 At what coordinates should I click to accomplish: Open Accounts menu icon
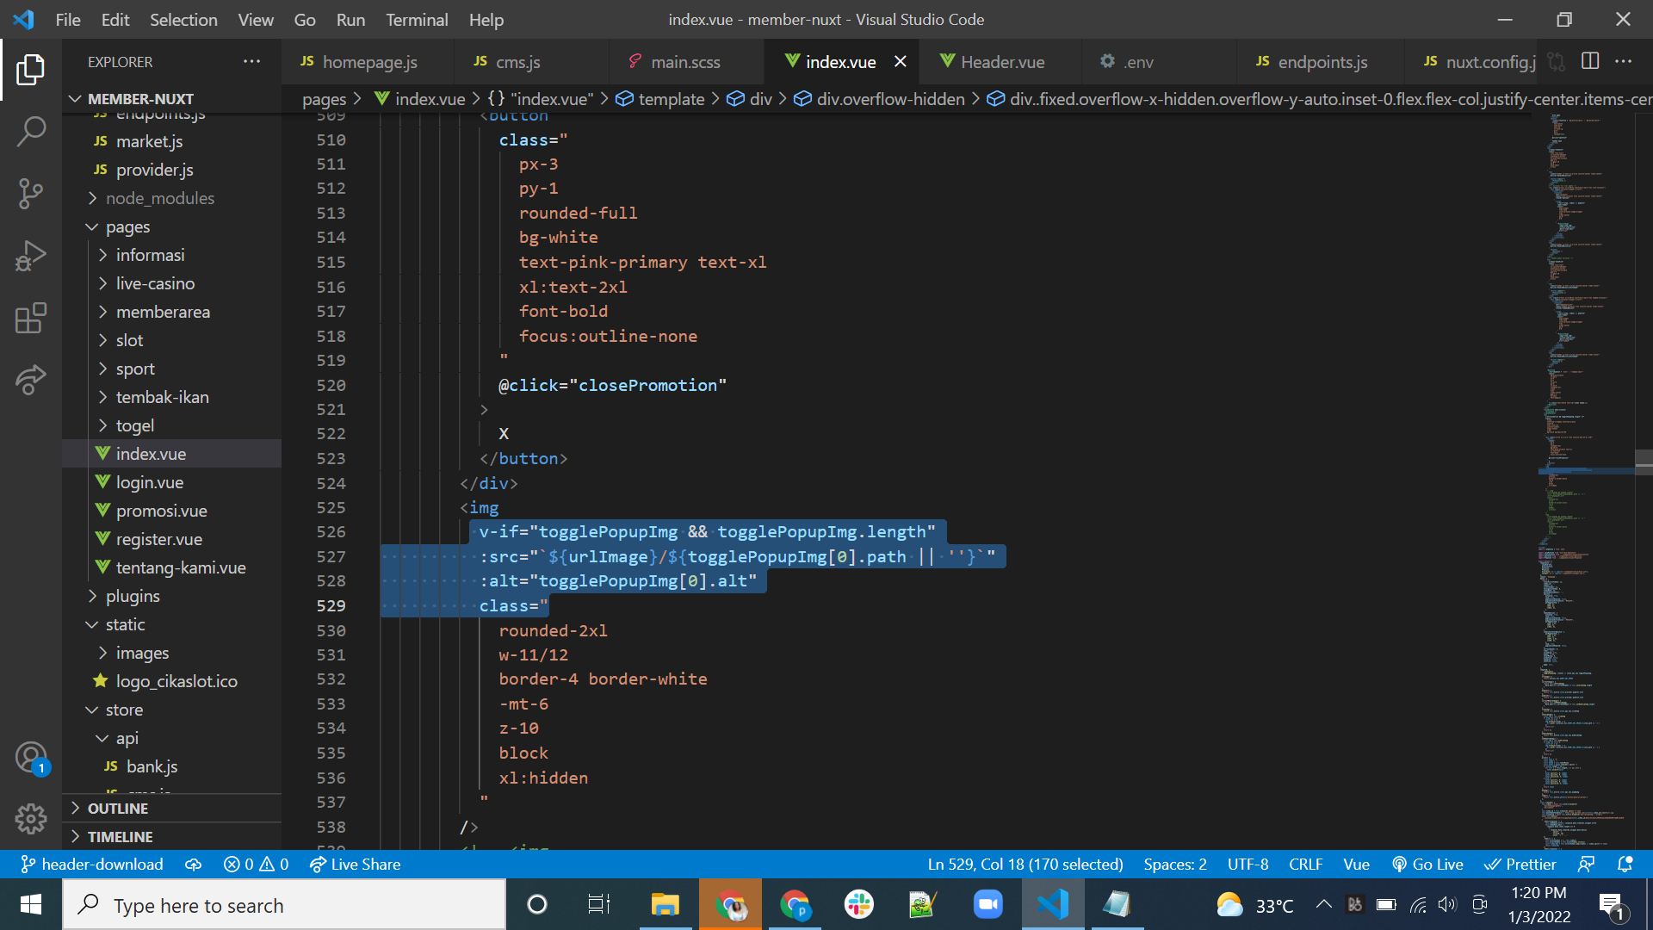[x=31, y=758]
